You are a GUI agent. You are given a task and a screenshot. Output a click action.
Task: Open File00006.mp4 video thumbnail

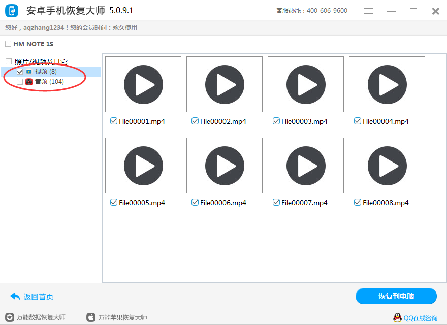pyautogui.click(x=225, y=166)
